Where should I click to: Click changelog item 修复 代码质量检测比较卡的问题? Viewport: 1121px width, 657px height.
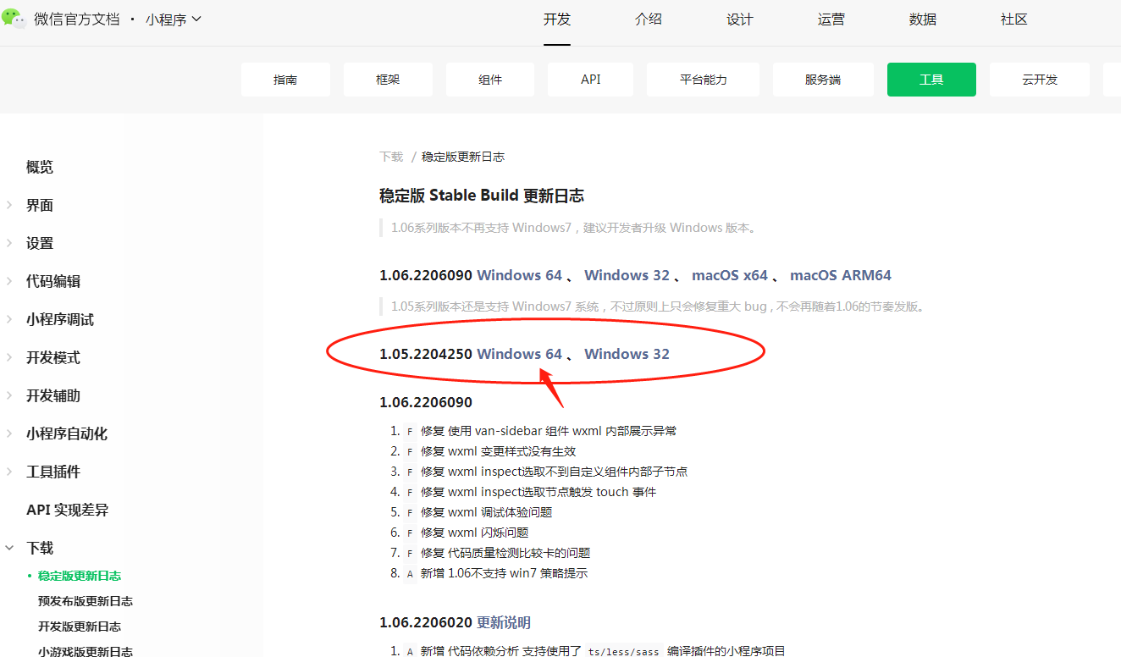pyautogui.click(x=505, y=553)
